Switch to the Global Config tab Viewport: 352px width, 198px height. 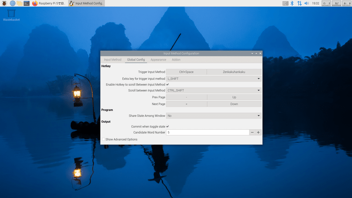pos(136,59)
